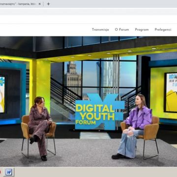Click the yellow poster screen on the right wall

pos(171,92)
